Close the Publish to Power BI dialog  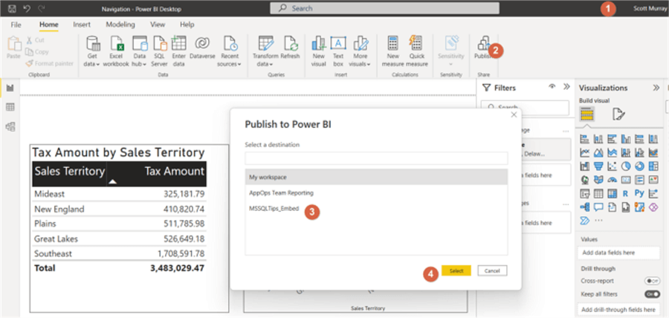pyautogui.click(x=514, y=114)
